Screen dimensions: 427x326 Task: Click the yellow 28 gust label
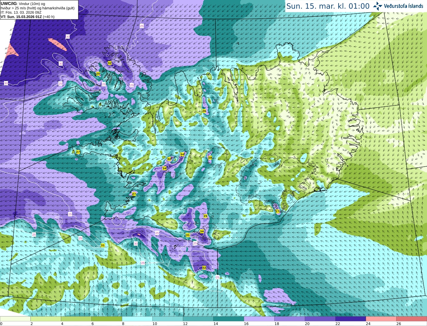[x=210, y=158]
